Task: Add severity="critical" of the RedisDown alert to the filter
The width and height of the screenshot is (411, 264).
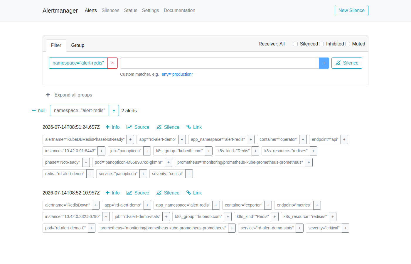Action: point(346,228)
